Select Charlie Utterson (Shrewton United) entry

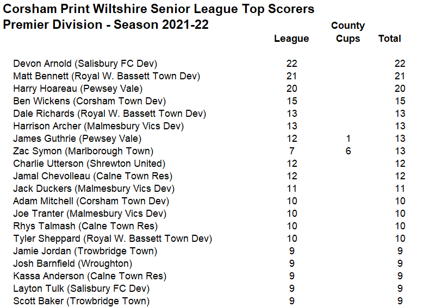[x=89, y=164]
